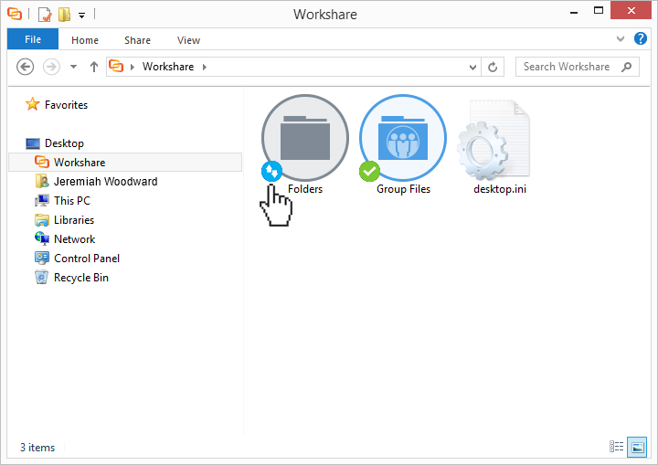Customize Quick Access Toolbar dropdown arrow
This screenshot has width=658, height=465.
tap(81, 16)
